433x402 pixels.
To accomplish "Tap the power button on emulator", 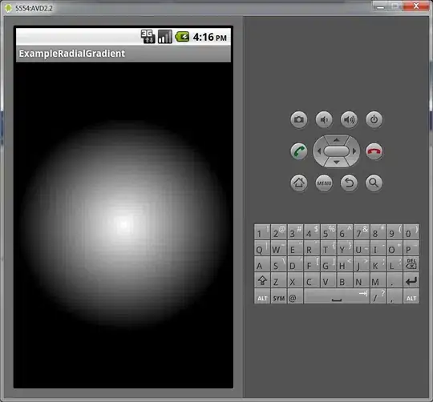I will 374,119.
